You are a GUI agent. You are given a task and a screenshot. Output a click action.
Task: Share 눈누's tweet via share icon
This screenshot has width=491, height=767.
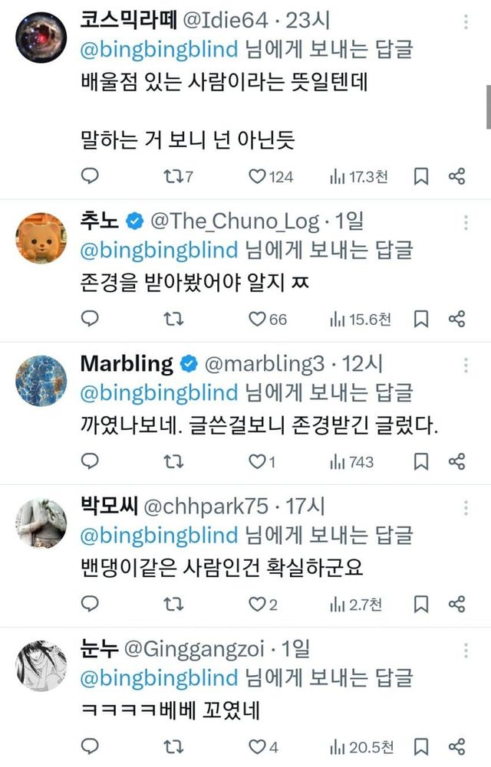[x=456, y=746]
